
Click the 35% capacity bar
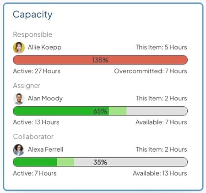point(100,162)
